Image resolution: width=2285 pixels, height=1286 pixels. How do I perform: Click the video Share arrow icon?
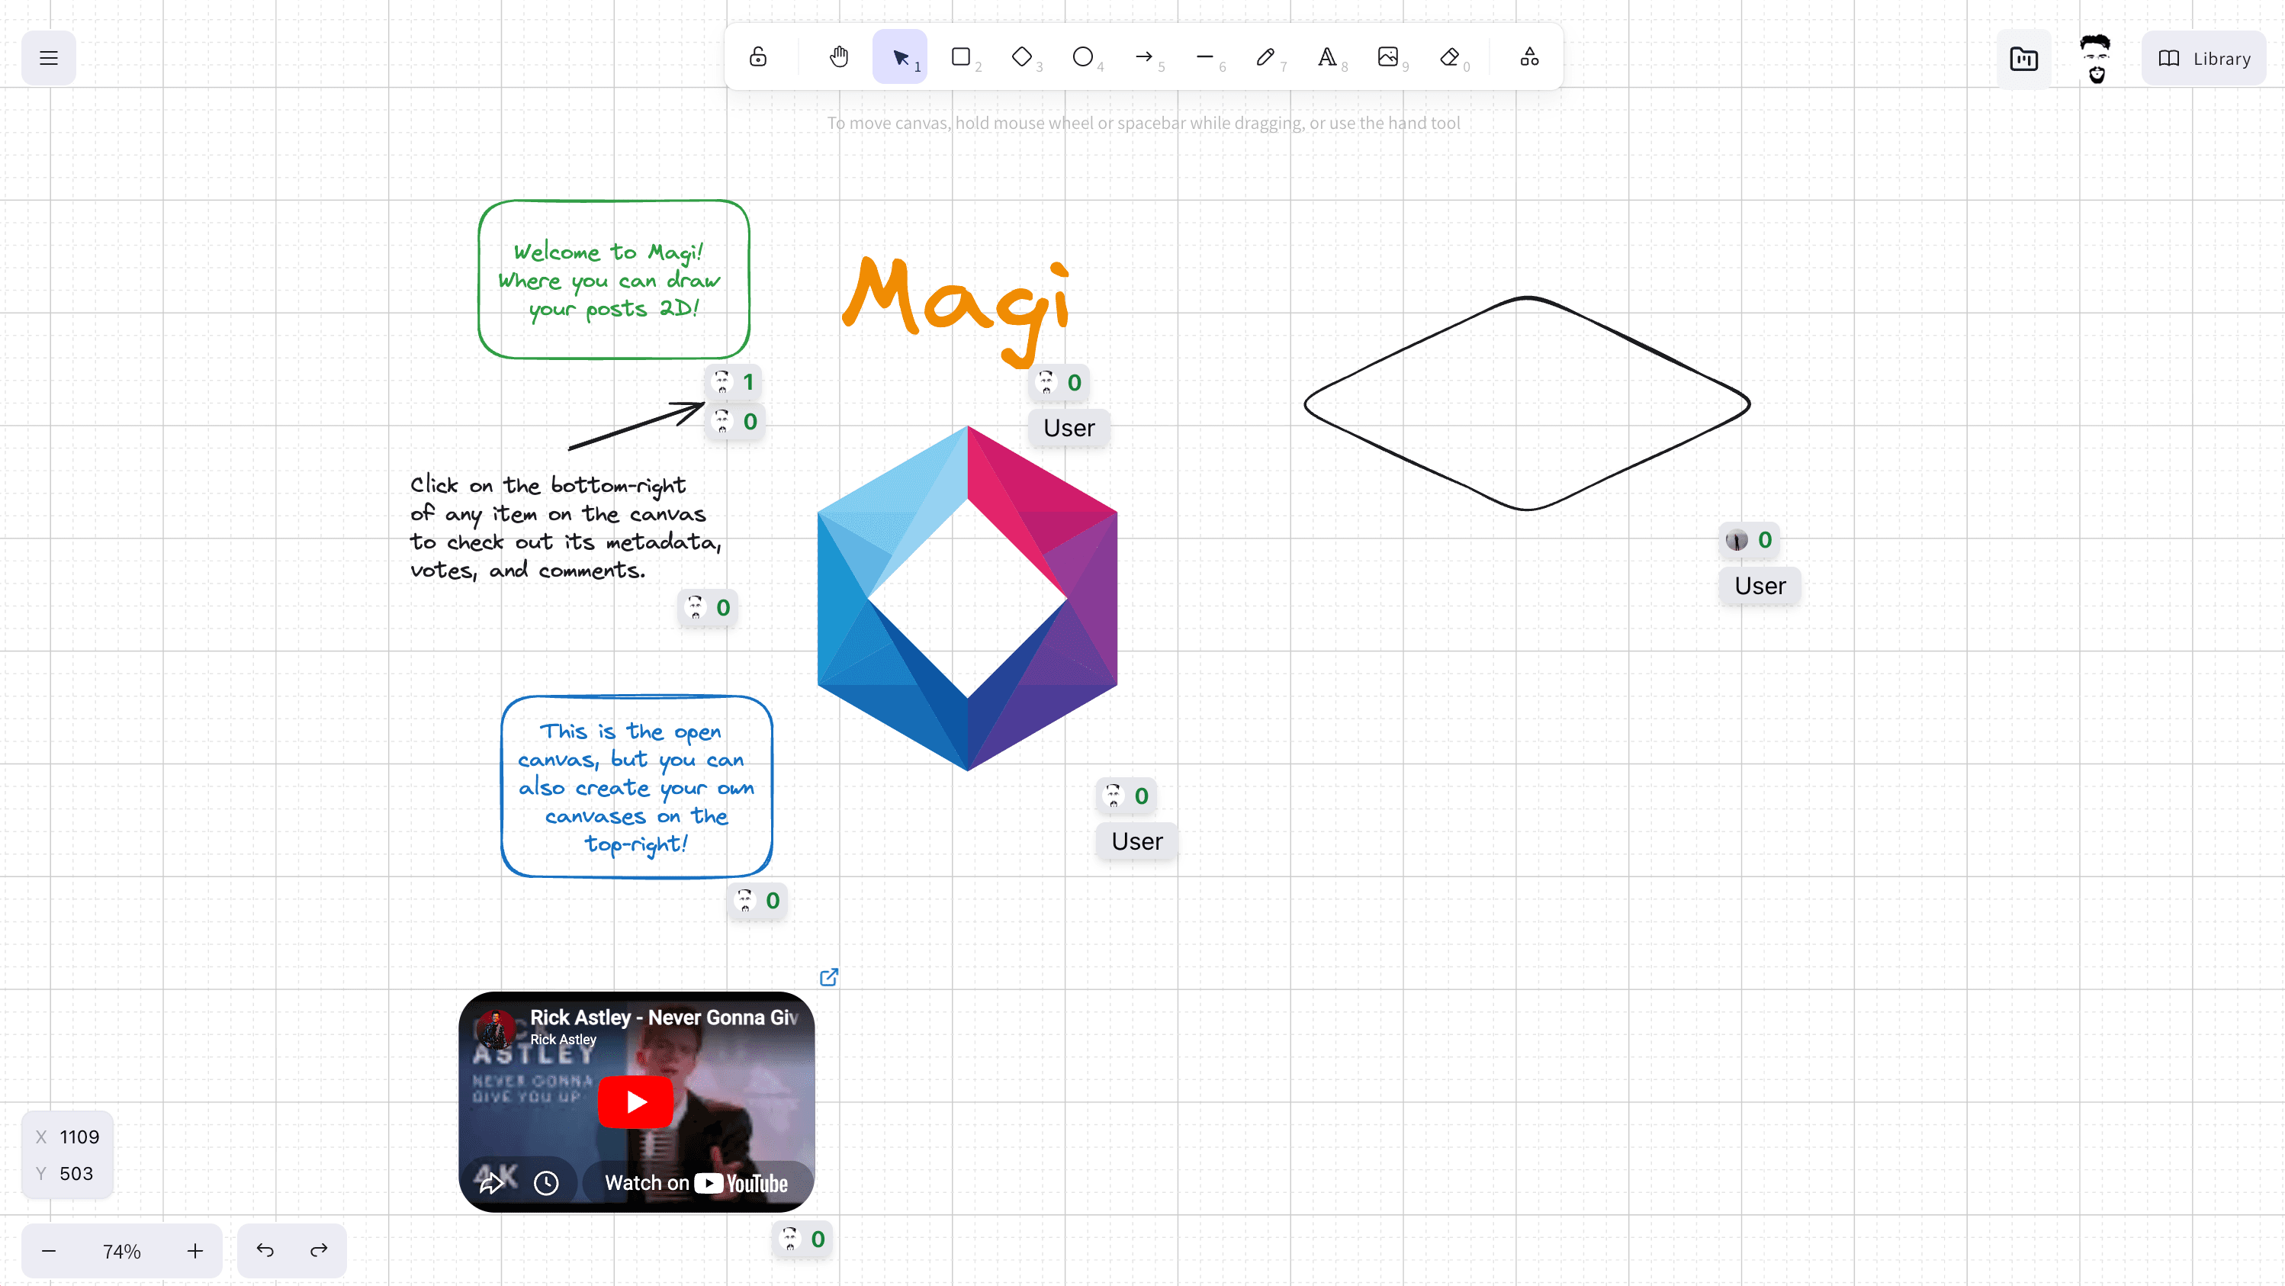(x=492, y=1183)
